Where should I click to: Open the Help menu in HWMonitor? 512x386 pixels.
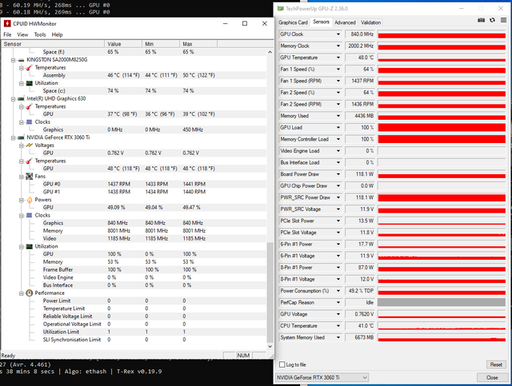point(57,34)
